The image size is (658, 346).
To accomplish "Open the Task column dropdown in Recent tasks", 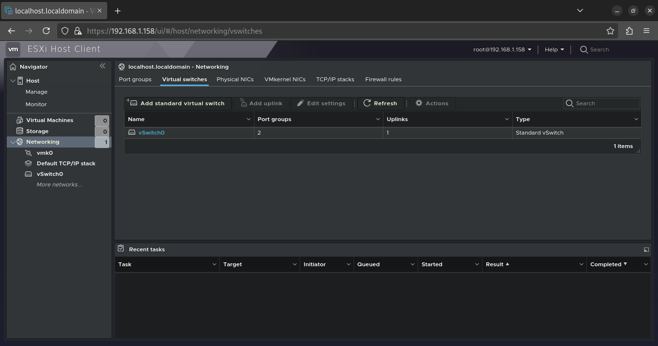I will coord(215,264).
